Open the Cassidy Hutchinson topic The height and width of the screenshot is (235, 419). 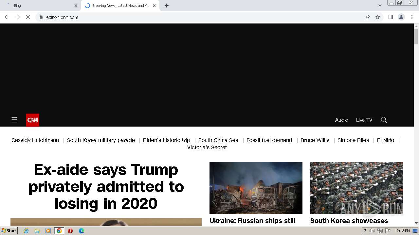click(x=35, y=140)
